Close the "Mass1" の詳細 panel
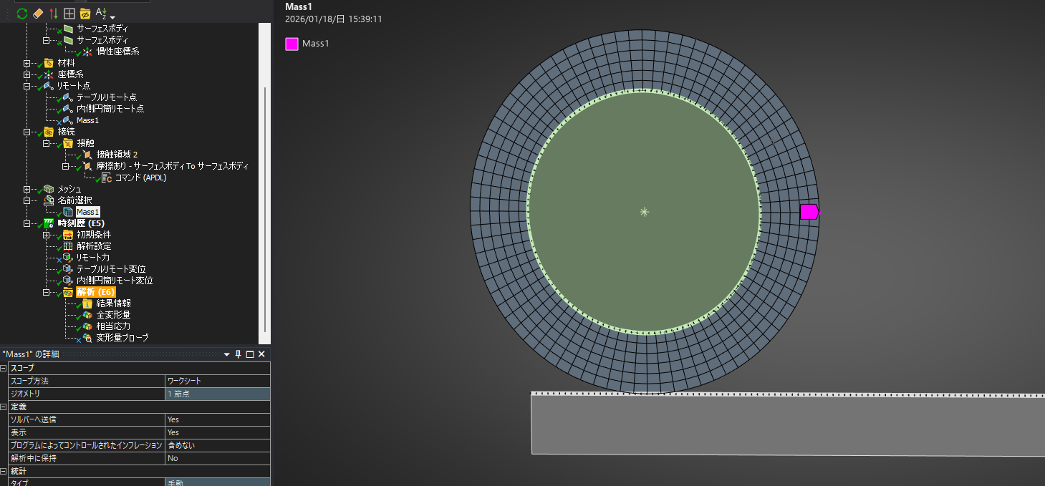 point(261,354)
